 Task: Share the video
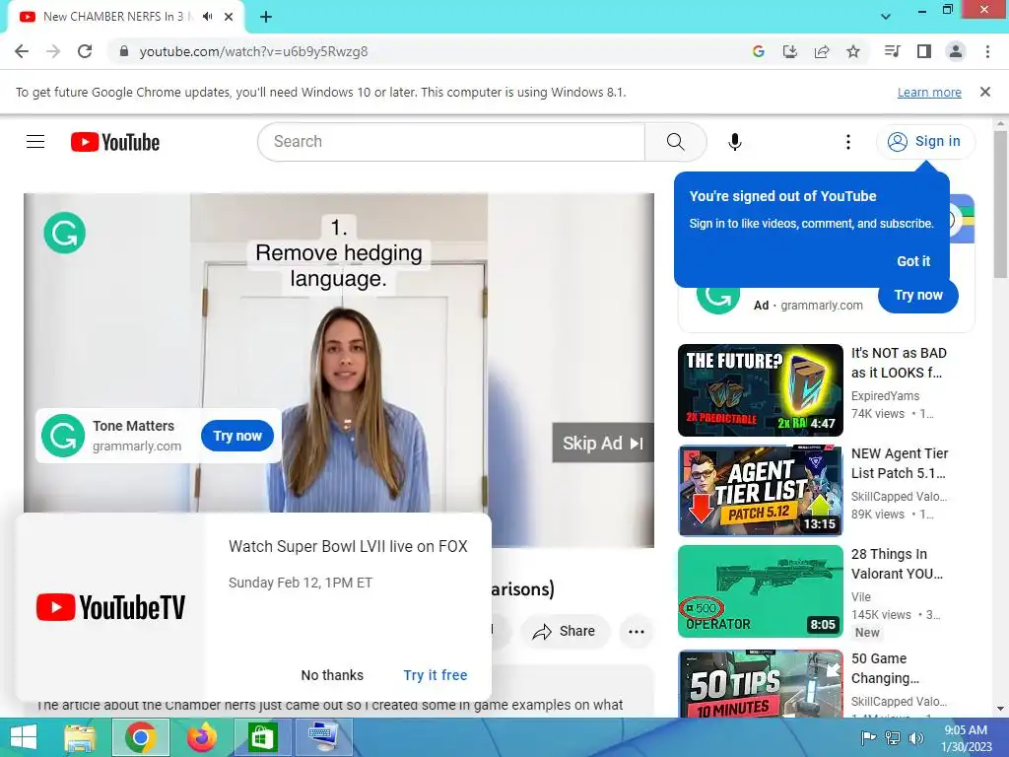[564, 632]
